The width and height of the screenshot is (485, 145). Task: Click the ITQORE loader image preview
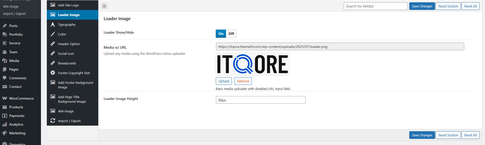252,64
